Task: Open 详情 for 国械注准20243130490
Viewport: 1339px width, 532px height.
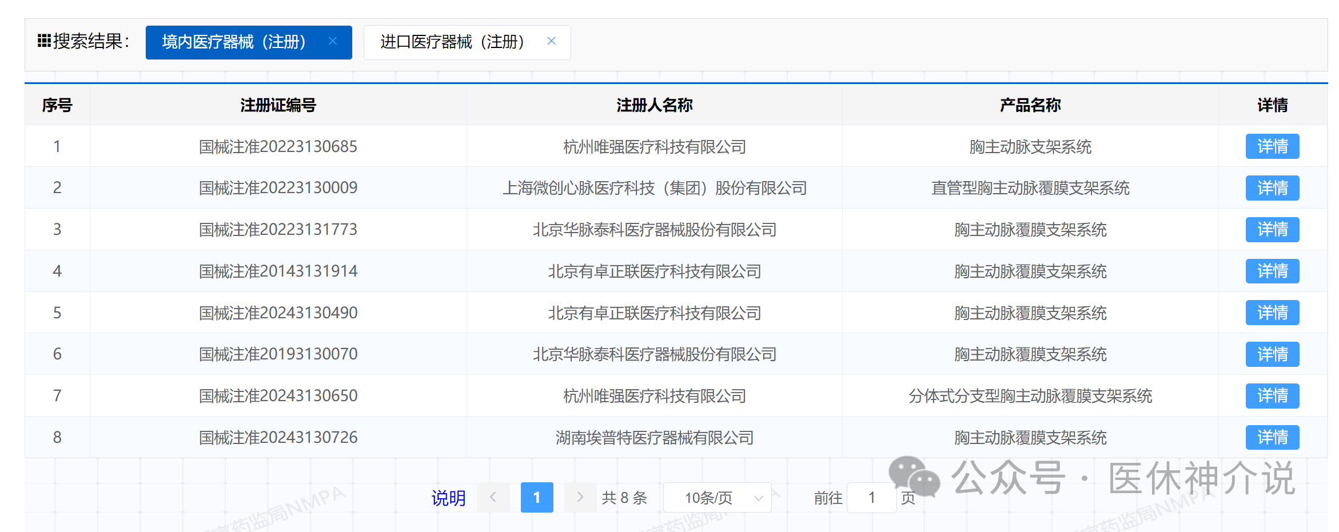Action: tap(1272, 313)
